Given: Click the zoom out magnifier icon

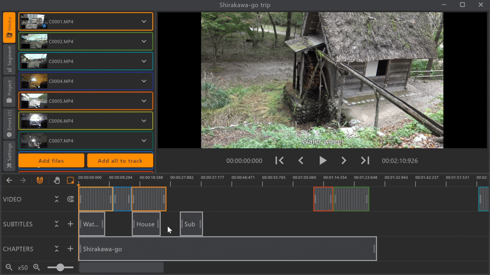Looking at the screenshot, I should [9, 267].
